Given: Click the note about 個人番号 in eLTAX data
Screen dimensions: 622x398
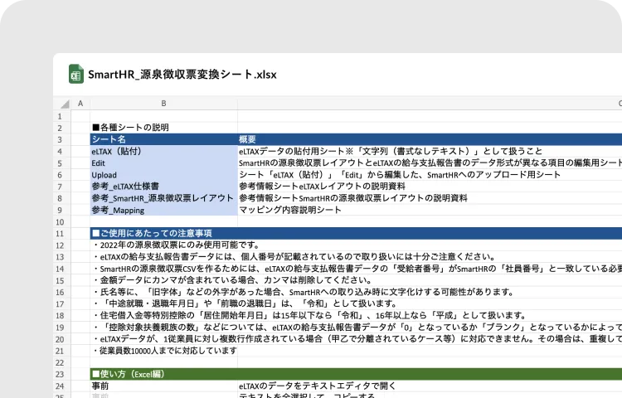Looking at the screenshot, I should [294, 257].
